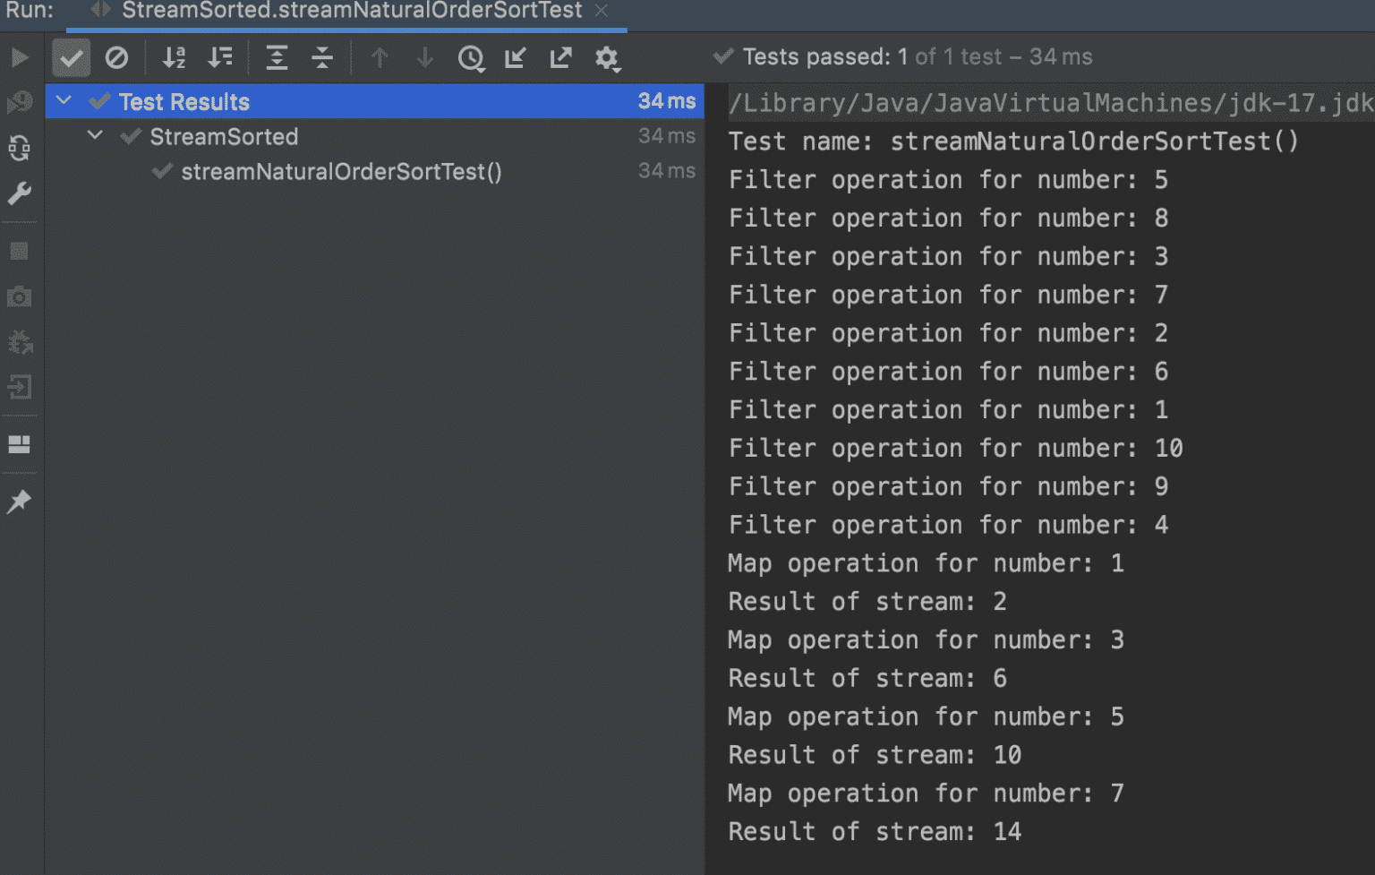This screenshot has height=875, width=1375.
Task: Open the test runner options gear dropdown
Action: pyautogui.click(x=608, y=57)
